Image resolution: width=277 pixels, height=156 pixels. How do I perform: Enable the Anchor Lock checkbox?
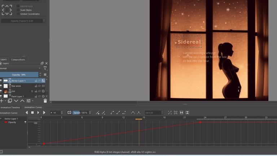pos(18,6)
